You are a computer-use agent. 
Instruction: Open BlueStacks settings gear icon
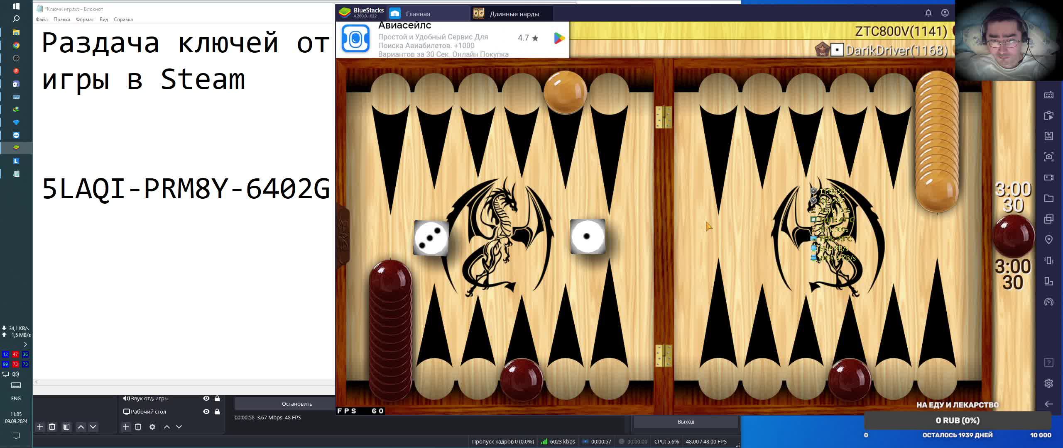point(1048,383)
